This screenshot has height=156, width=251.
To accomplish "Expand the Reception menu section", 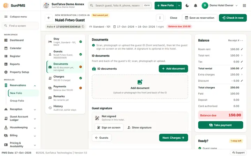I will pos(35,110).
